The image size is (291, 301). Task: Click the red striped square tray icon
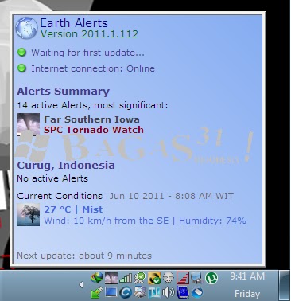point(183,278)
